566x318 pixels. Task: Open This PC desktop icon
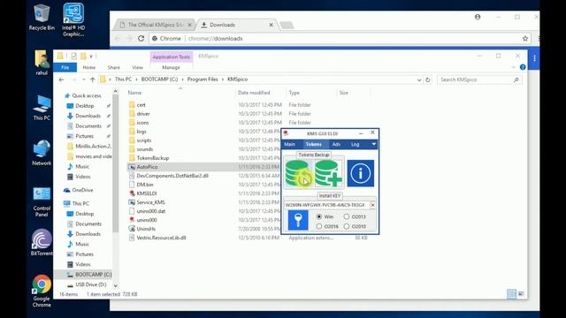42,108
